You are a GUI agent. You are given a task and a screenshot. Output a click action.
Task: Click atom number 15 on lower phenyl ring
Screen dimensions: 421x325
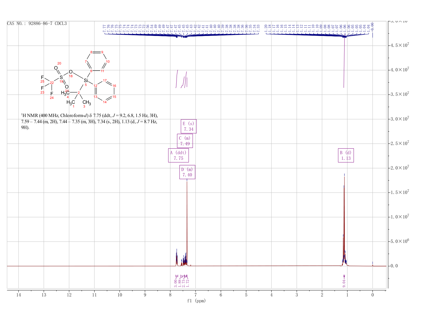(114, 97)
